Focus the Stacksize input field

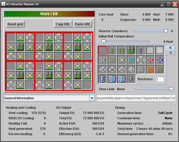pyautogui.click(x=160, y=79)
